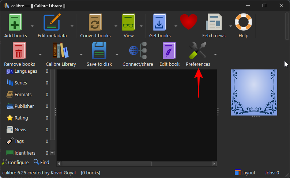
Task: Click the Get books icon
Action: pos(159,22)
